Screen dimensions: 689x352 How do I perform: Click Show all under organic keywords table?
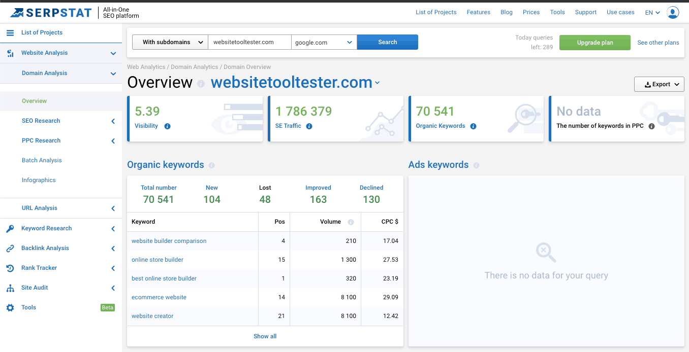pos(265,336)
